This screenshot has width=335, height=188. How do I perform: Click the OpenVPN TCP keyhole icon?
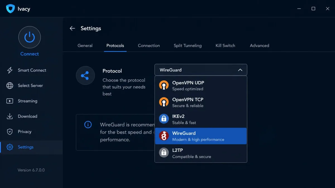coord(164,102)
